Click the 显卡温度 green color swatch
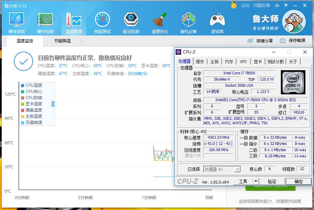The height and width of the screenshot is (210, 314). [x=22, y=104]
